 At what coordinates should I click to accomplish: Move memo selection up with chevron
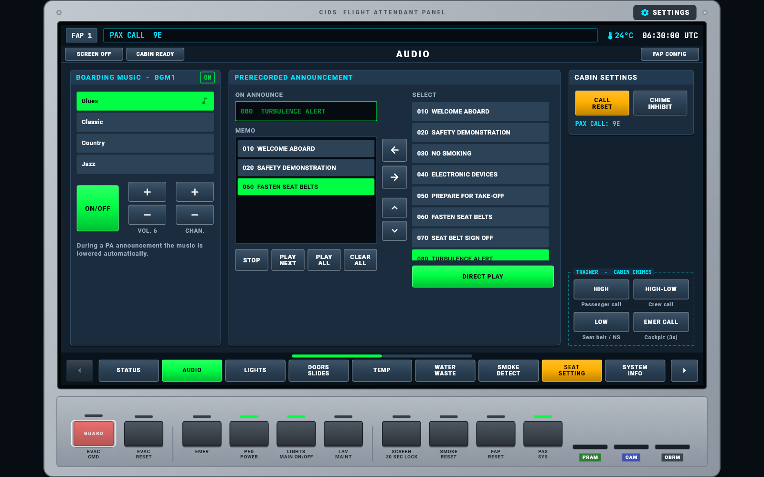click(394, 208)
